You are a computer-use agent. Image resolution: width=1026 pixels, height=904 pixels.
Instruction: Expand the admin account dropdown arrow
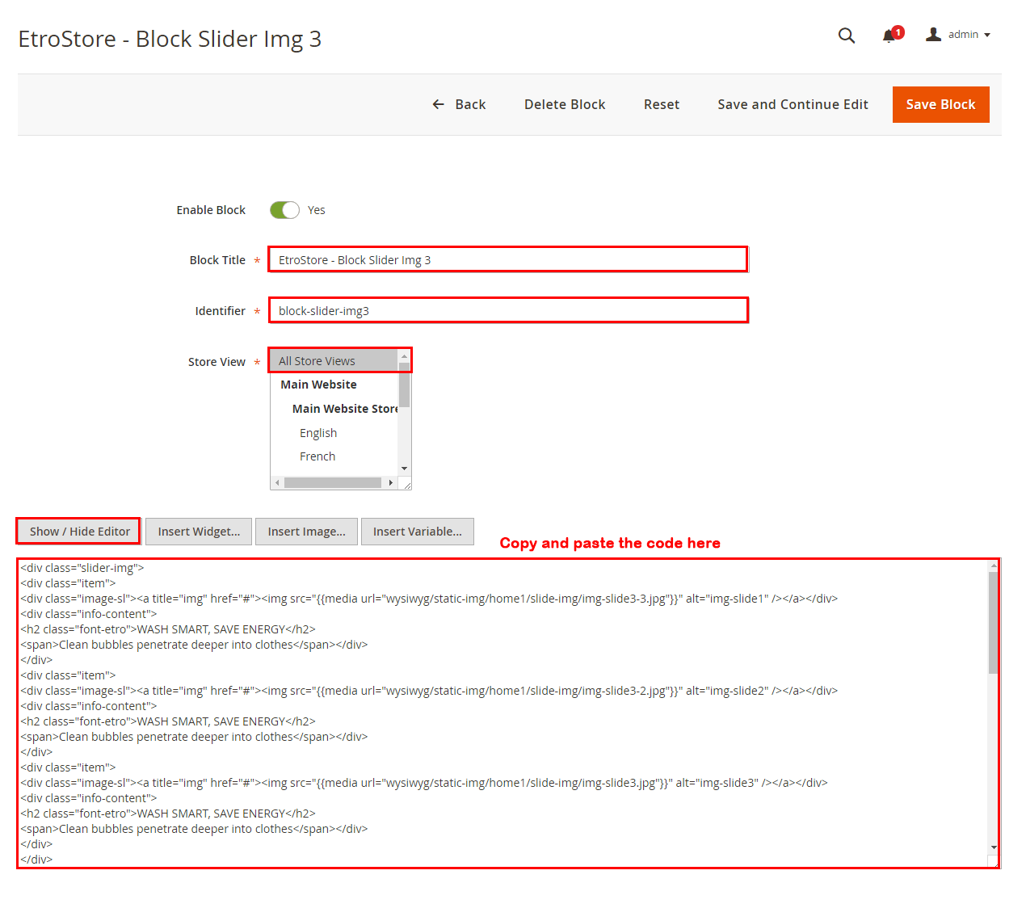pos(987,36)
